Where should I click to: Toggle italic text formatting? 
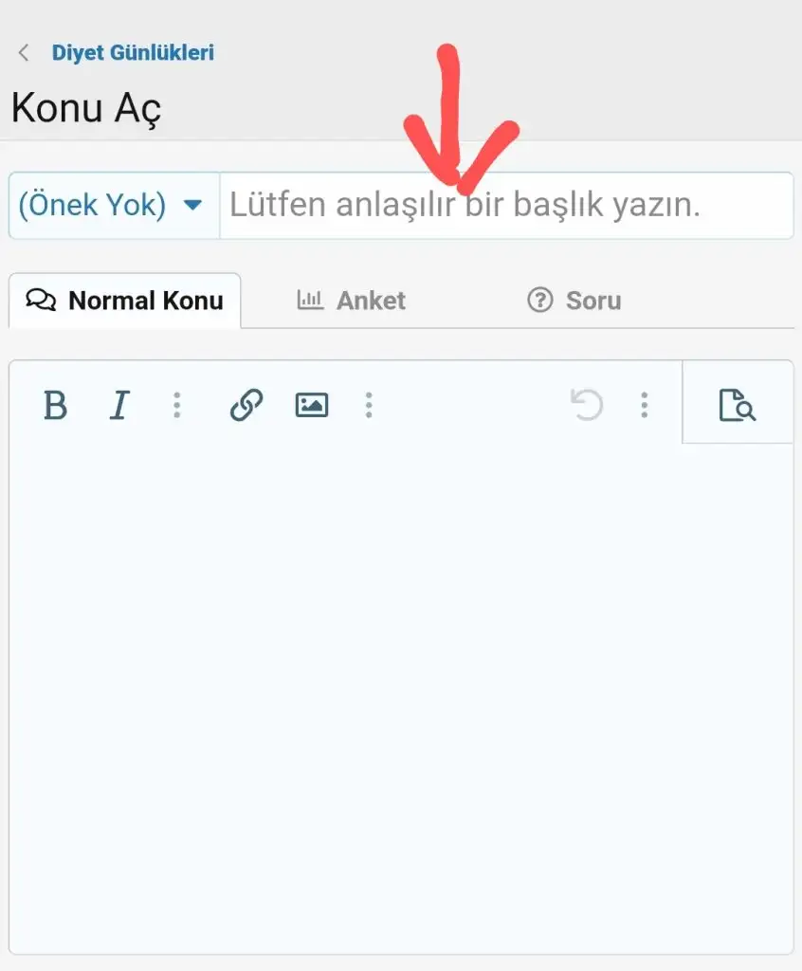(119, 406)
